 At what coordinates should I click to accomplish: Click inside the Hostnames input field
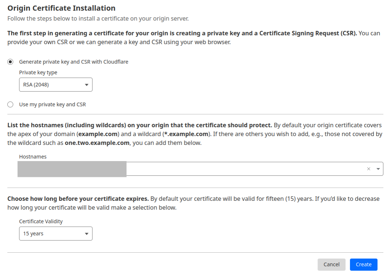tap(200, 169)
